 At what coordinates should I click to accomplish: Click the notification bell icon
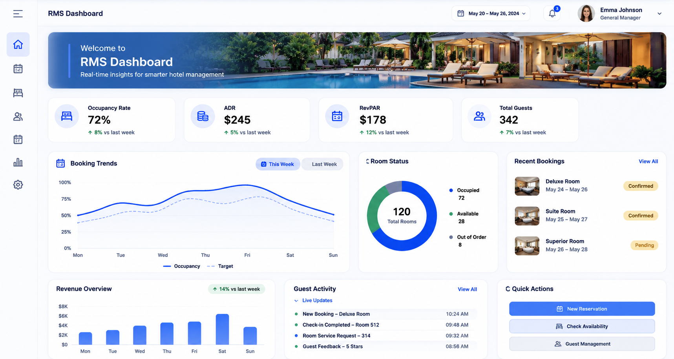pos(552,13)
